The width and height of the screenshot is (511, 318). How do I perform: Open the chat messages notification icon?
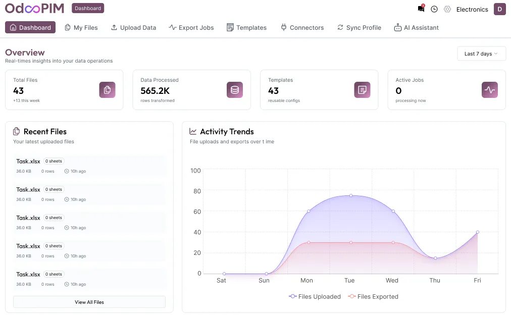click(421, 9)
